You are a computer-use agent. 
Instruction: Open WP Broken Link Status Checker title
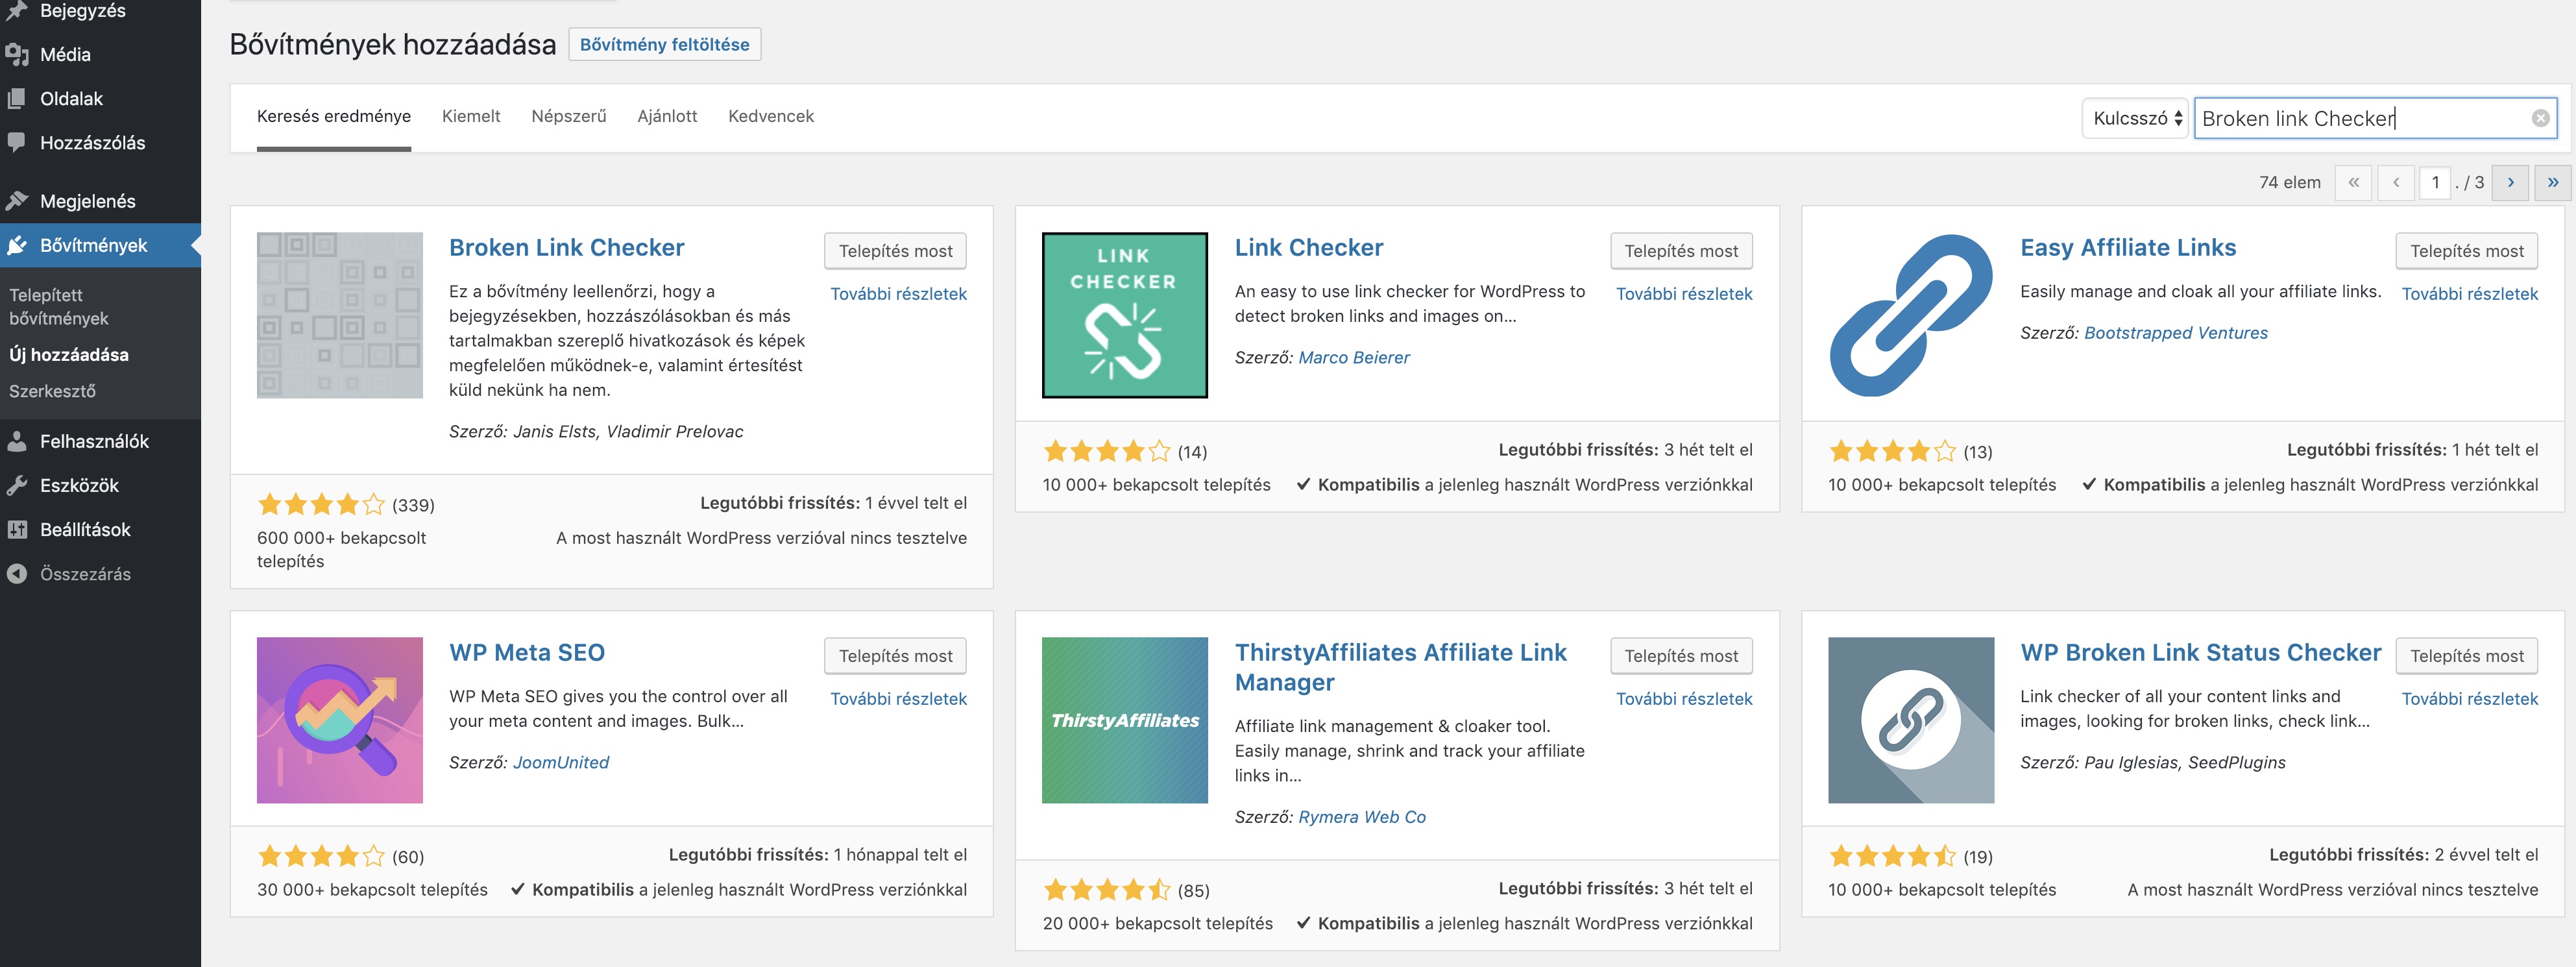[2200, 653]
